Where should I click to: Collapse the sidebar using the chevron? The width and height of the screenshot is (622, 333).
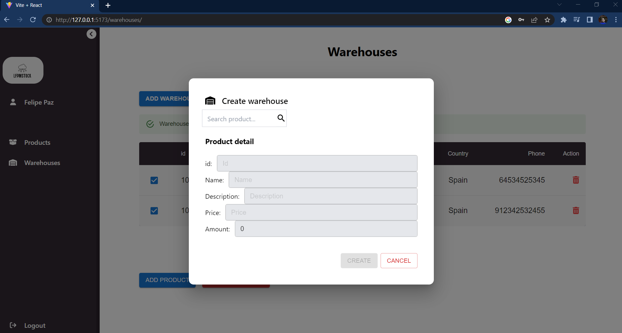pos(91,34)
